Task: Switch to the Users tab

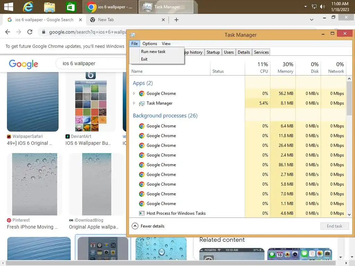Action: pos(229,52)
